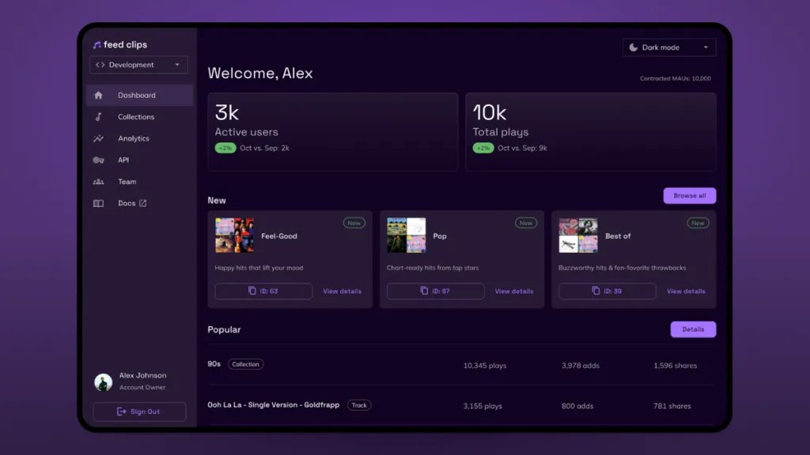Open View details for Feel-Good
This screenshot has height=455, width=810.
[342, 291]
